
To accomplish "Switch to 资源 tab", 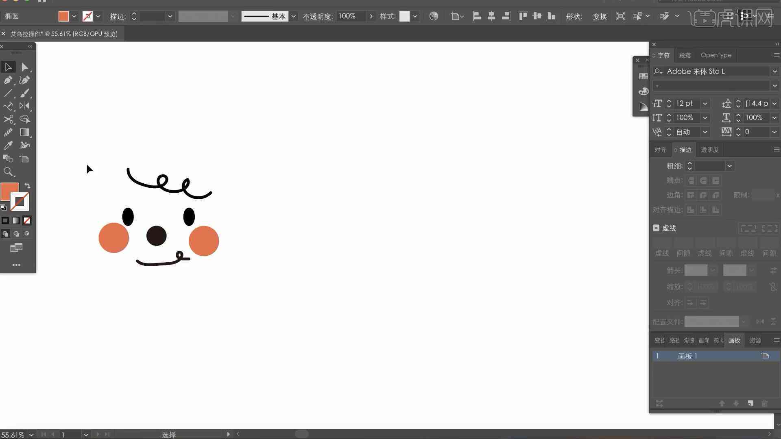I will click(x=755, y=340).
